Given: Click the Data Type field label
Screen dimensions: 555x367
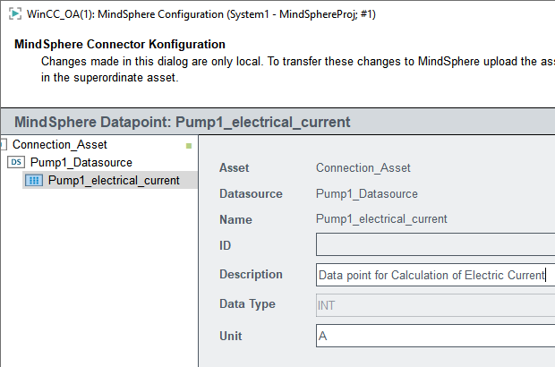Looking at the screenshot, I should [247, 304].
